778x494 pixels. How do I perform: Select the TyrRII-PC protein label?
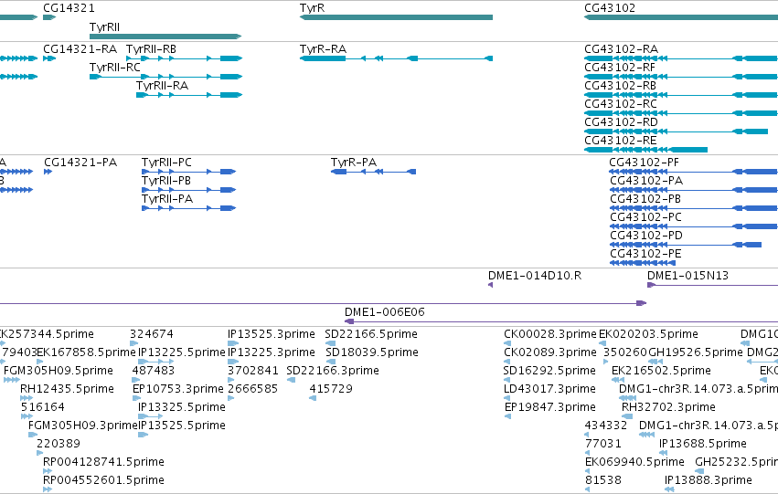point(166,163)
